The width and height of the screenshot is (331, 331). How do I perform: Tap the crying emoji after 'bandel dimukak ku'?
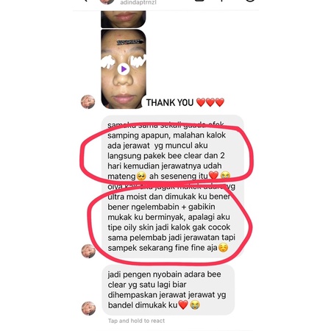tap(195, 305)
